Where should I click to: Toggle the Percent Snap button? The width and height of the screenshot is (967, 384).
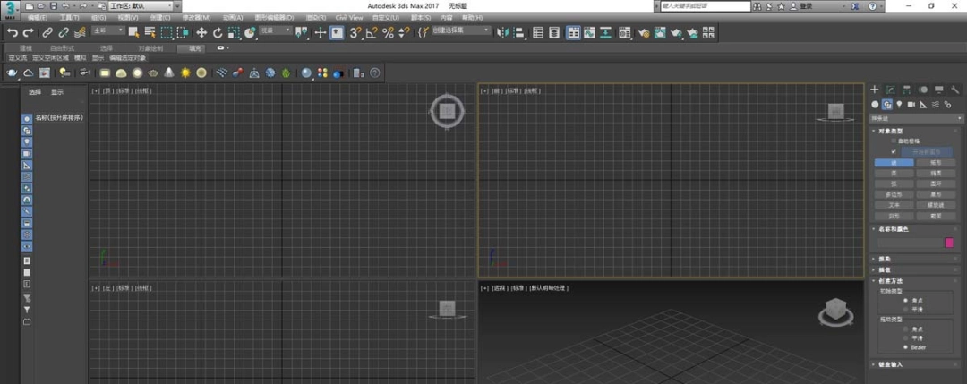(x=388, y=32)
